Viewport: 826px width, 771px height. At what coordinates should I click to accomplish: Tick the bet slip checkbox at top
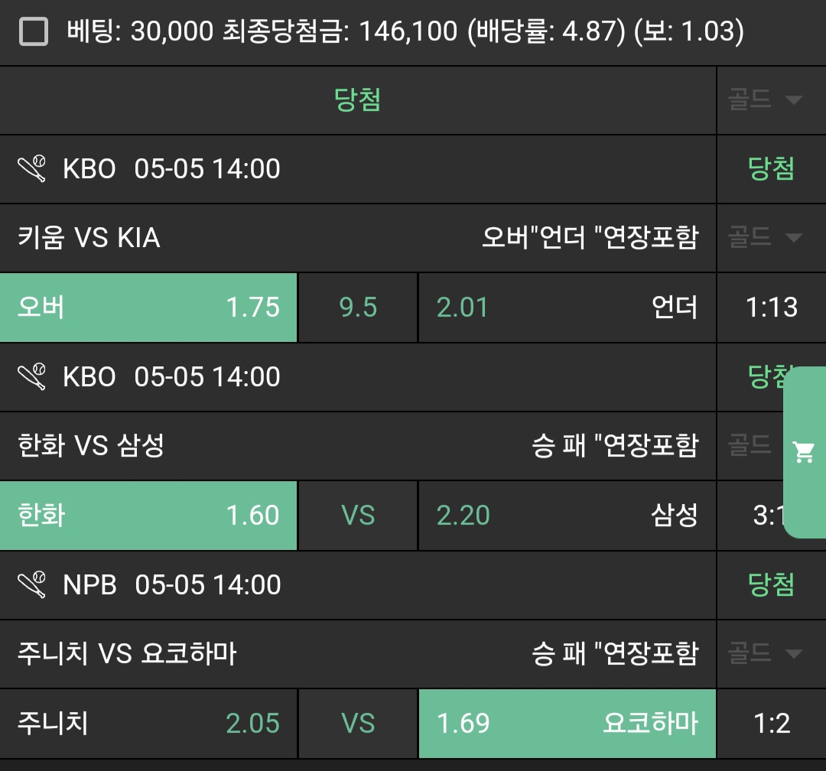[33, 32]
